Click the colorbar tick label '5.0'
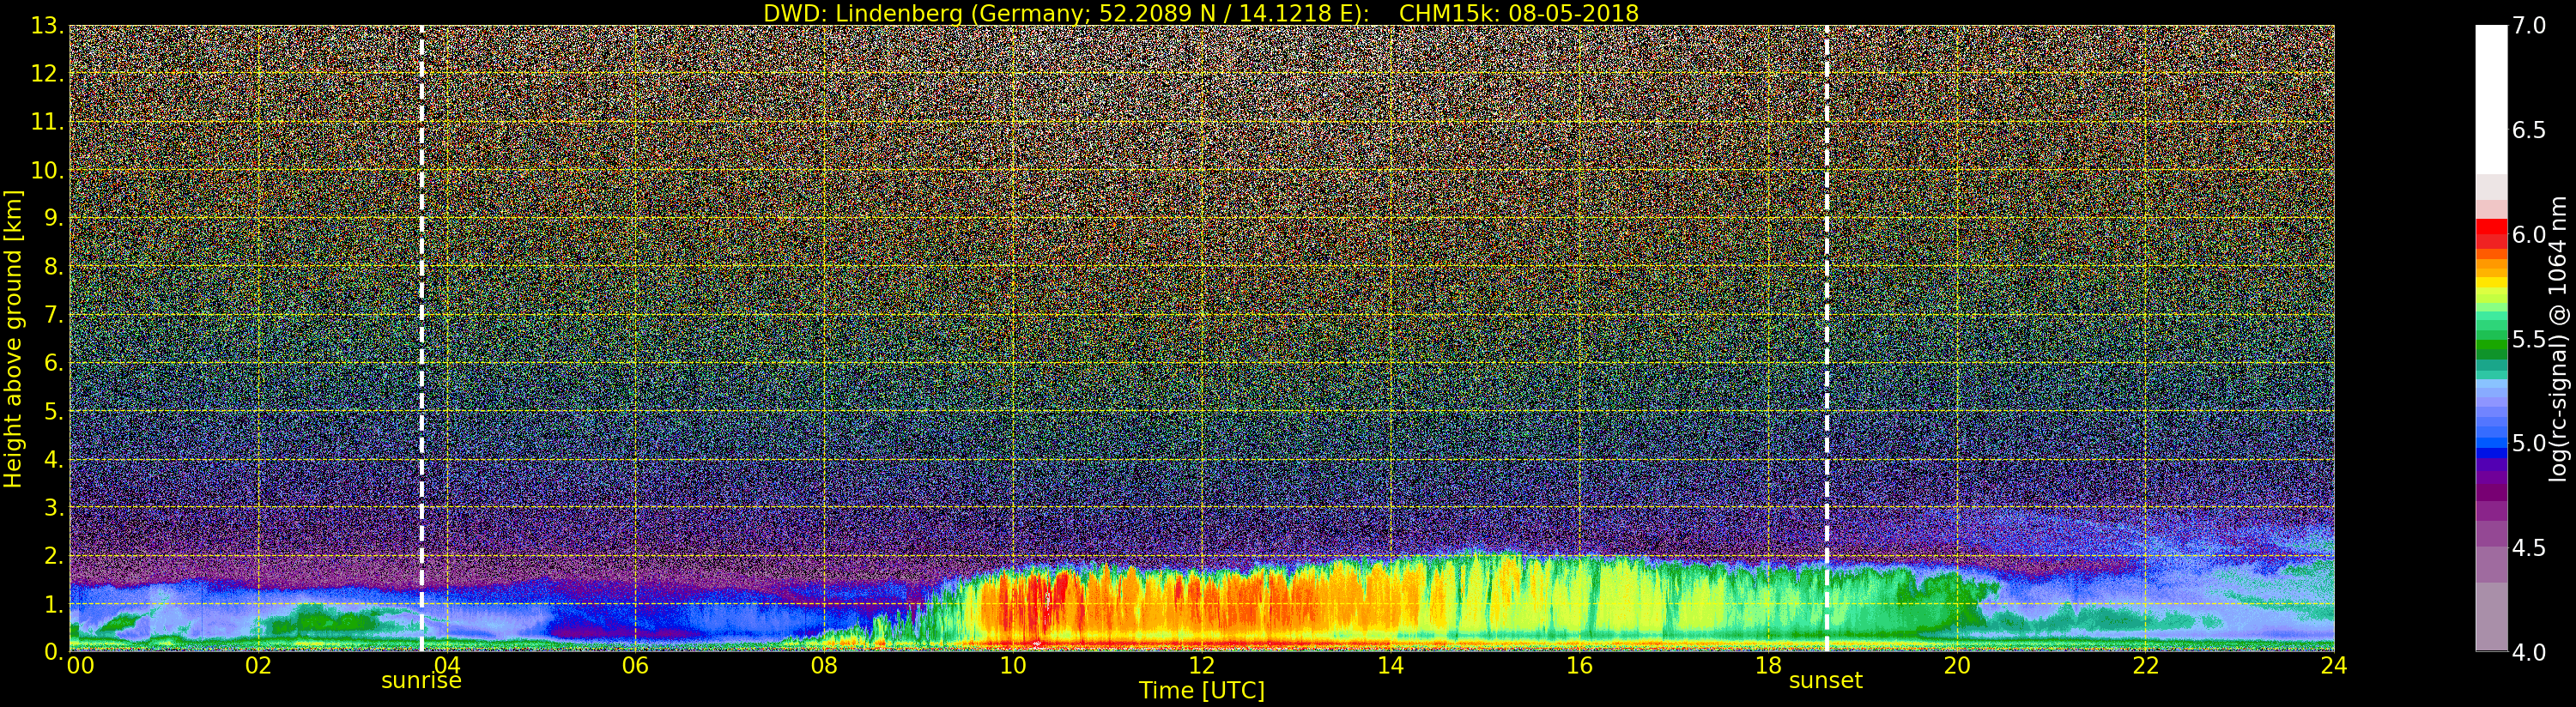Image resolution: width=2576 pixels, height=707 pixels. tap(2529, 443)
